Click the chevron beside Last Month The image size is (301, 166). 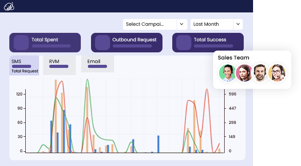pyautogui.click(x=238, y=24)
